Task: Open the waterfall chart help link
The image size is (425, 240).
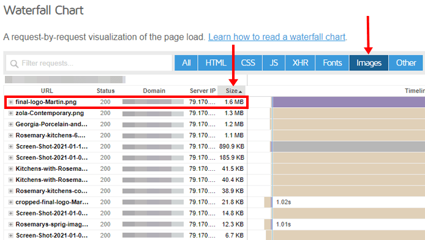Action: 277,37
